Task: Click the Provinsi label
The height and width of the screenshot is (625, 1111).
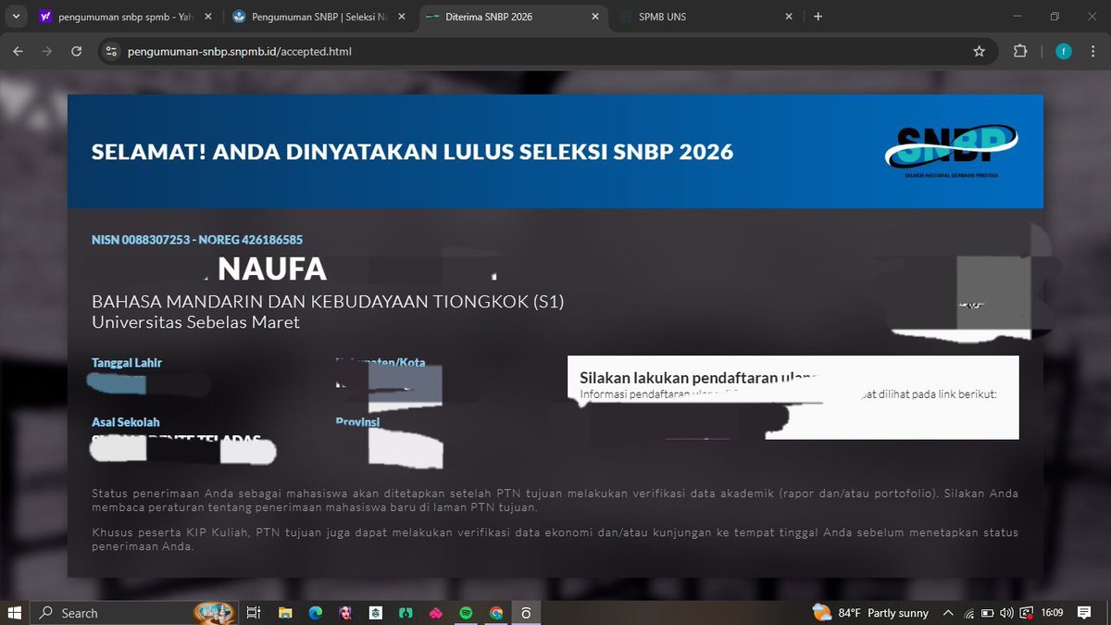Action: [x=357, y=422]
